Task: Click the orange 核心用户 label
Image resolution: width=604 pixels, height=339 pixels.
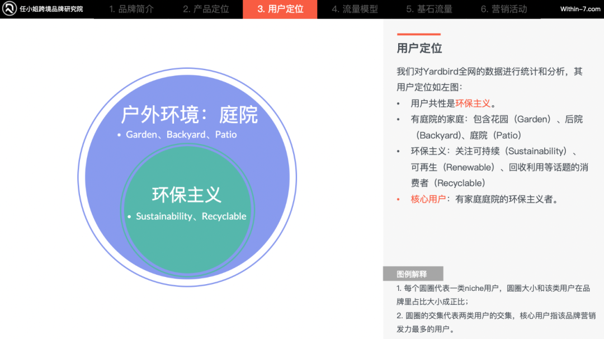Action: click(428, 199)
